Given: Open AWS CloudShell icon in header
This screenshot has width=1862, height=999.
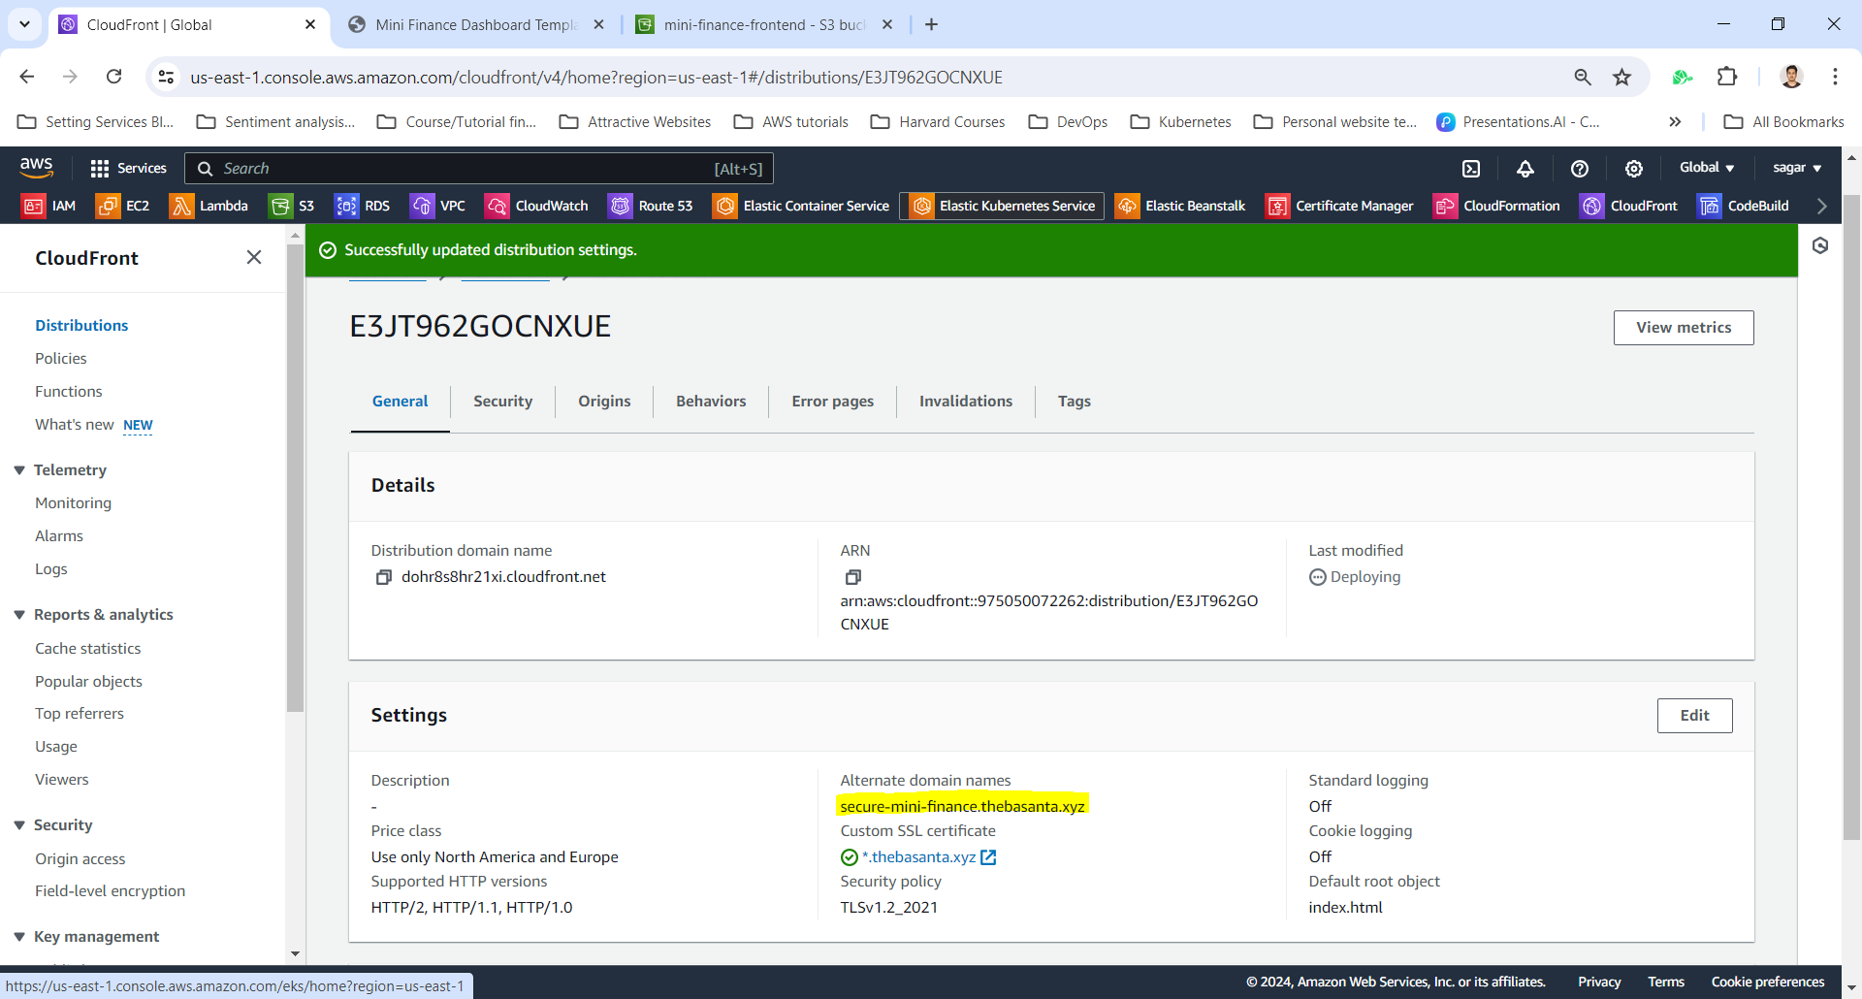Looking at the screenshot, I should 1471,169.
